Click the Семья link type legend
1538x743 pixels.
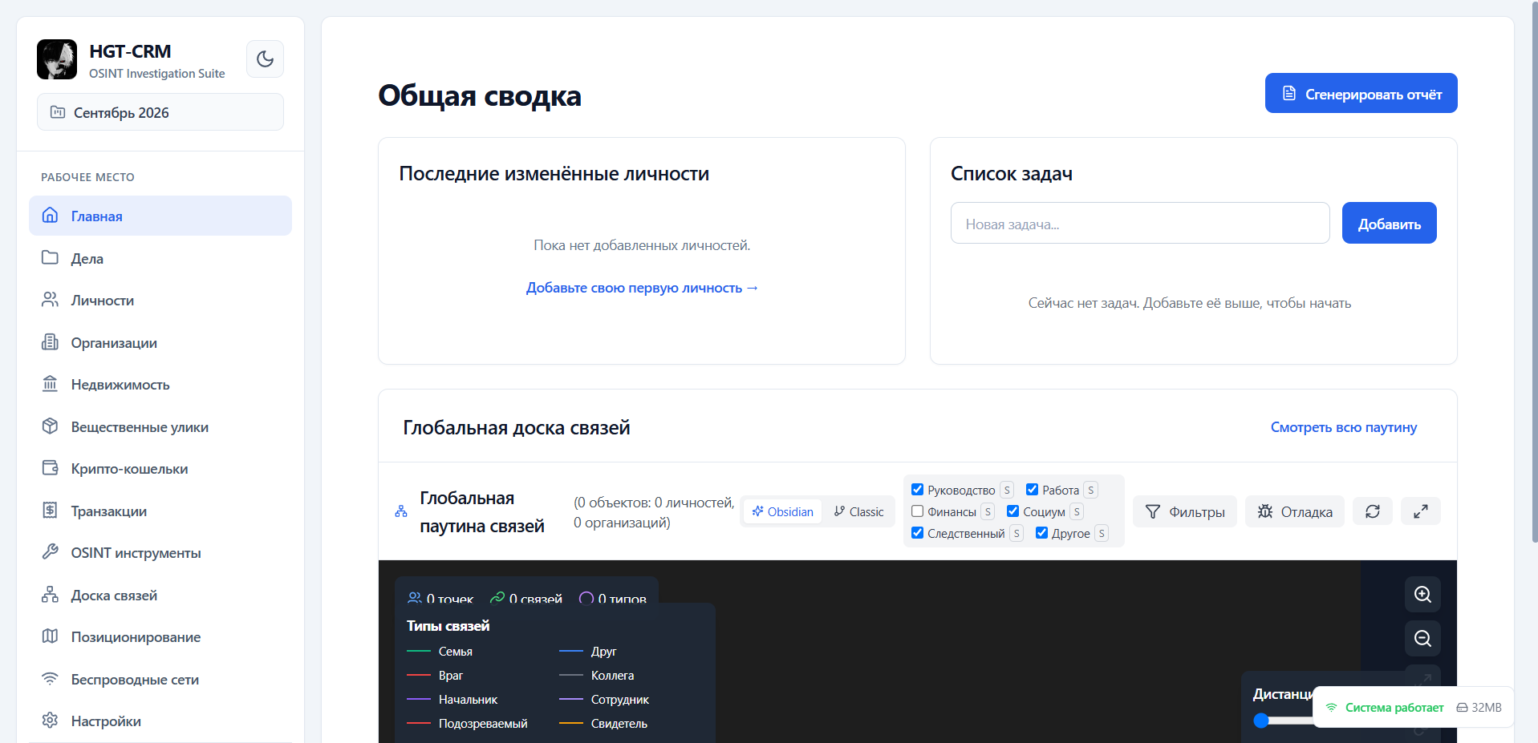pyautogui.click(x=440, y=652)
